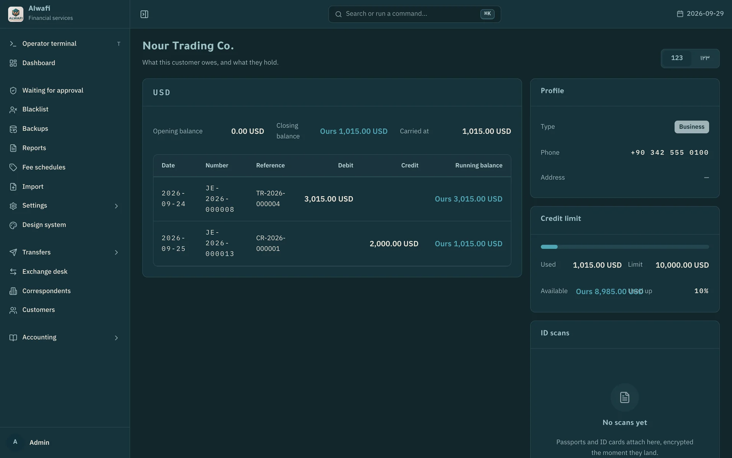Open Operator terminal
The width and height of the screenshot is (732, 458).
pos(65,44)
